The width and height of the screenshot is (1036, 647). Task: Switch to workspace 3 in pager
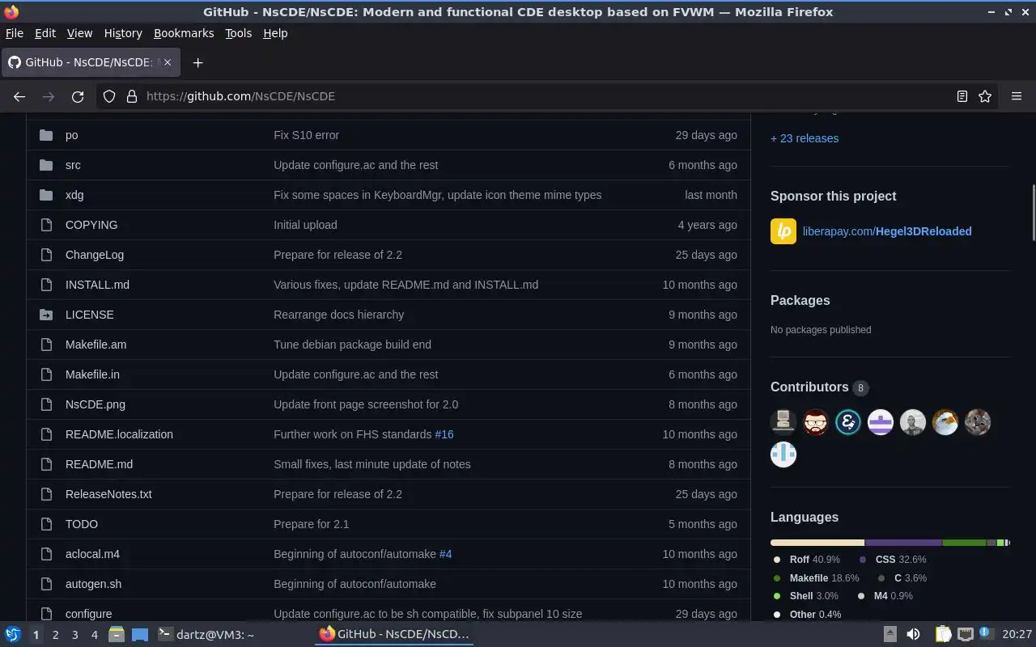(74, 635)
